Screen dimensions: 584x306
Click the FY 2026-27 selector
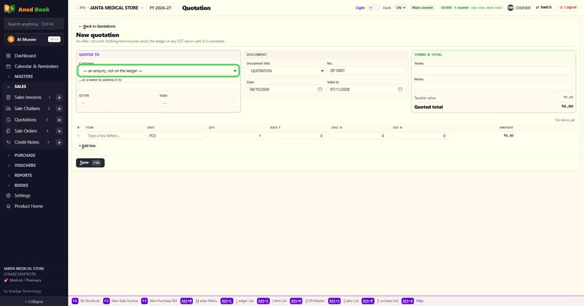pyautogui.click(x=161, y=8)
